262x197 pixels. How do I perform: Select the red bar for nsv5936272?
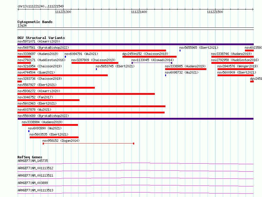86,94
